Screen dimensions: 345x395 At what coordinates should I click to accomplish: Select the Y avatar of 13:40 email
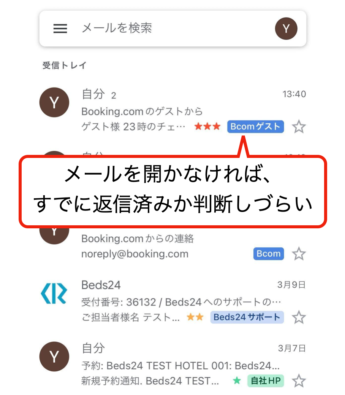pyautogui.click(x=54, y=102)
